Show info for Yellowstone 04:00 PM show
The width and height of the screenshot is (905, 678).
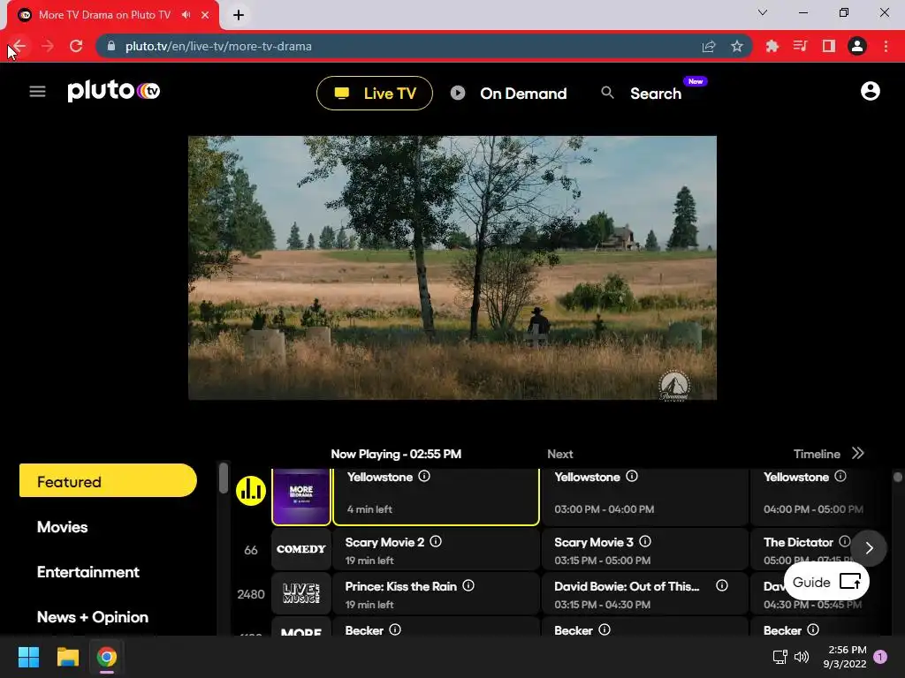click(x=840, y=476)
